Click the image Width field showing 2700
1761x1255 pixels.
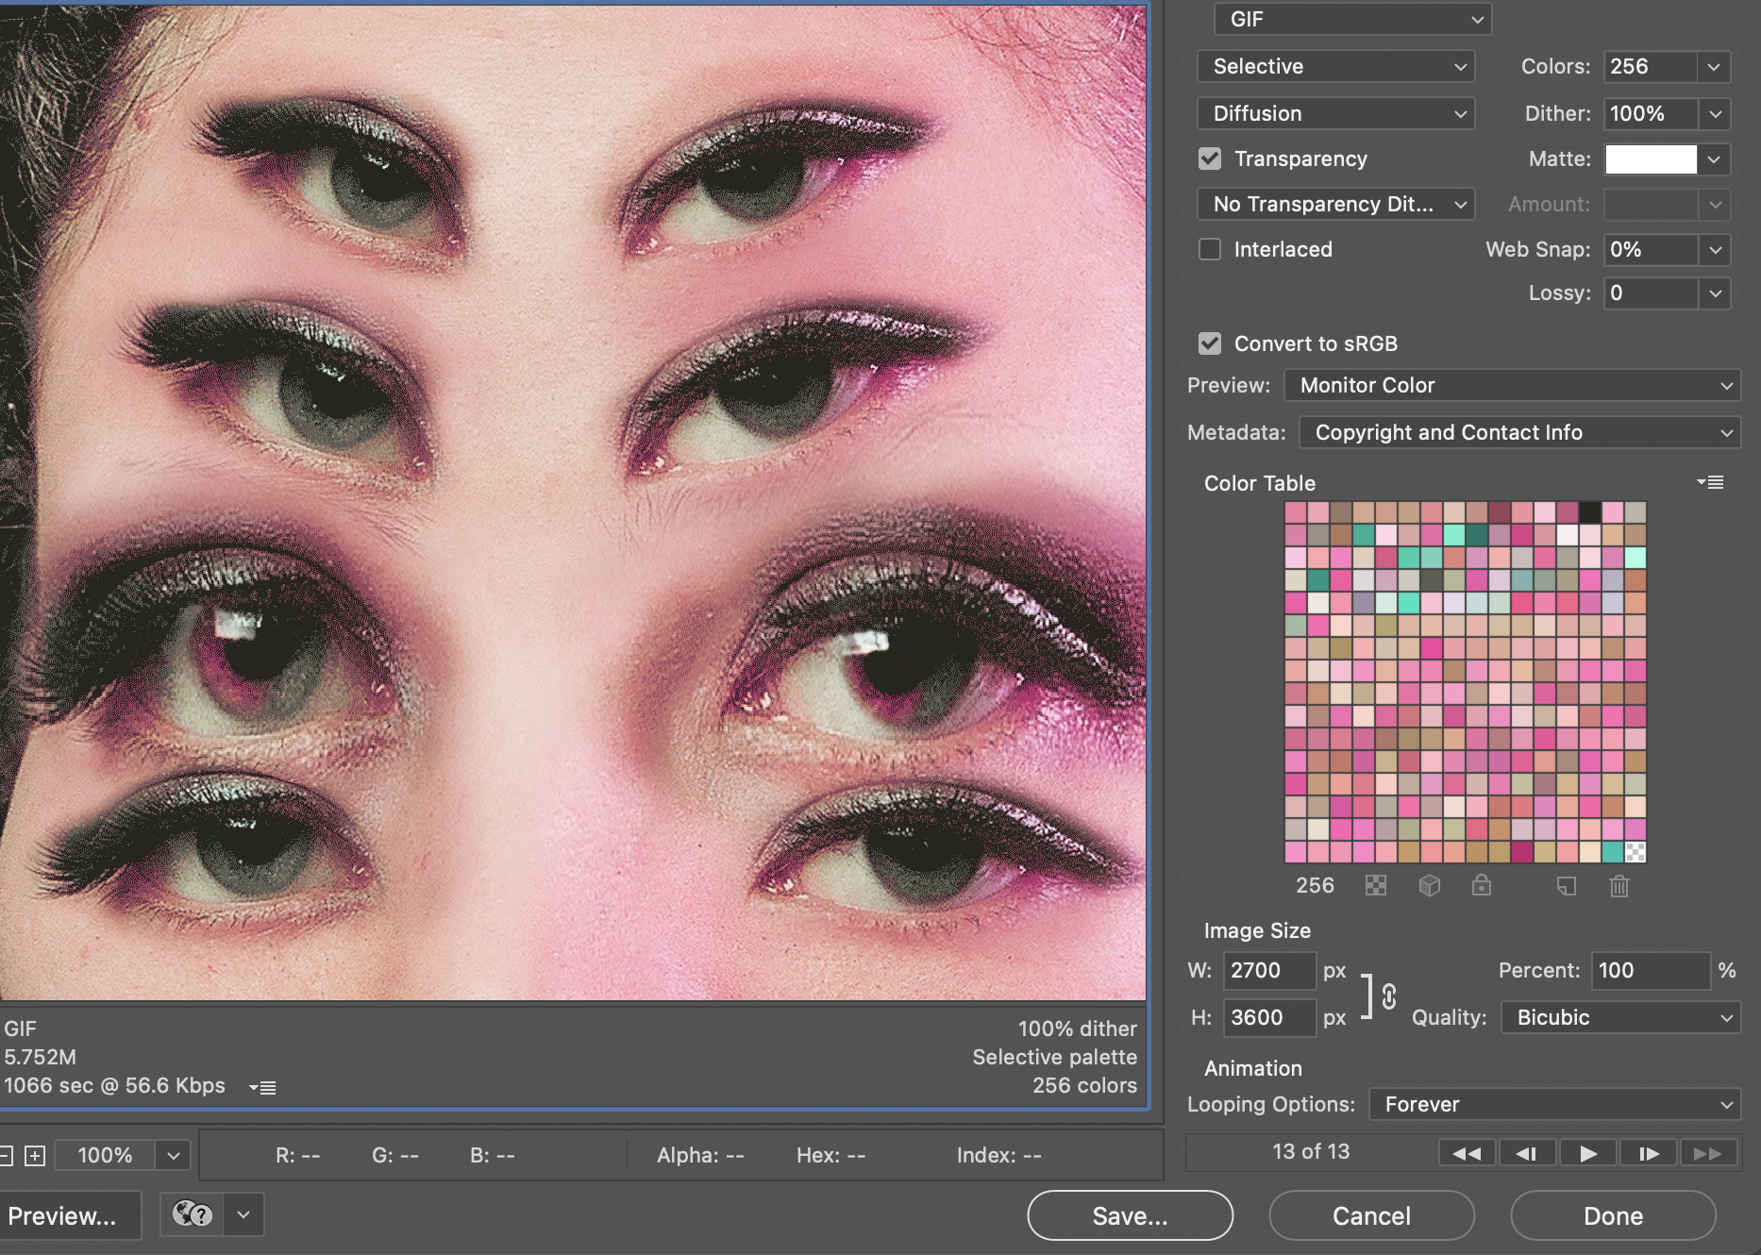point(1268,970)
